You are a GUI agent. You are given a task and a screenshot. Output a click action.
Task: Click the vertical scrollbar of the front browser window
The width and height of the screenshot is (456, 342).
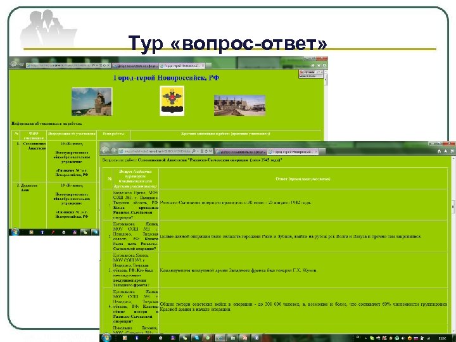tap(453, 244)
